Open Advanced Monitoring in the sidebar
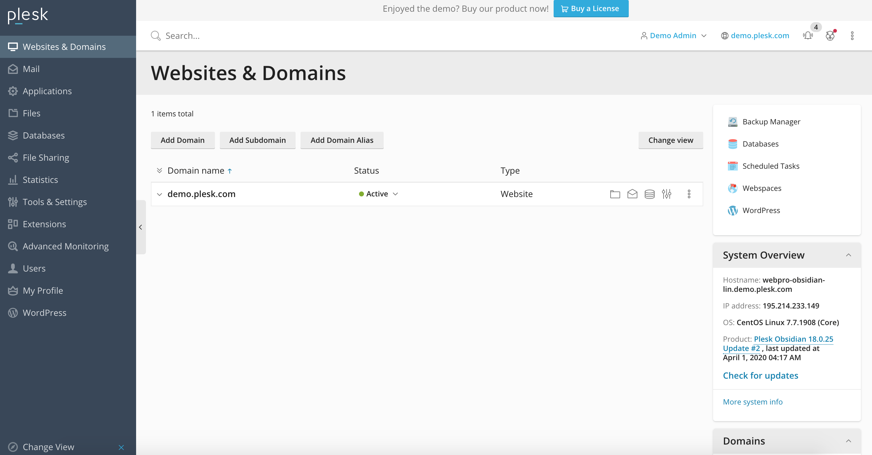This screenshot has width=872, height=455. click(x=68, y=246)
